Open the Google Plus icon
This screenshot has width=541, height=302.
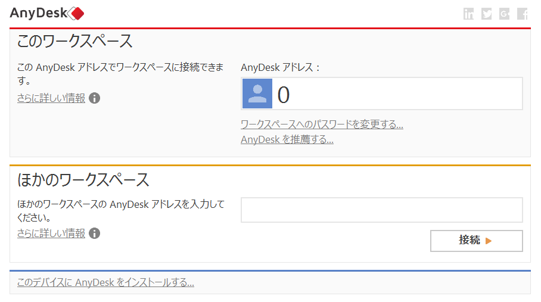pos(505,14)
